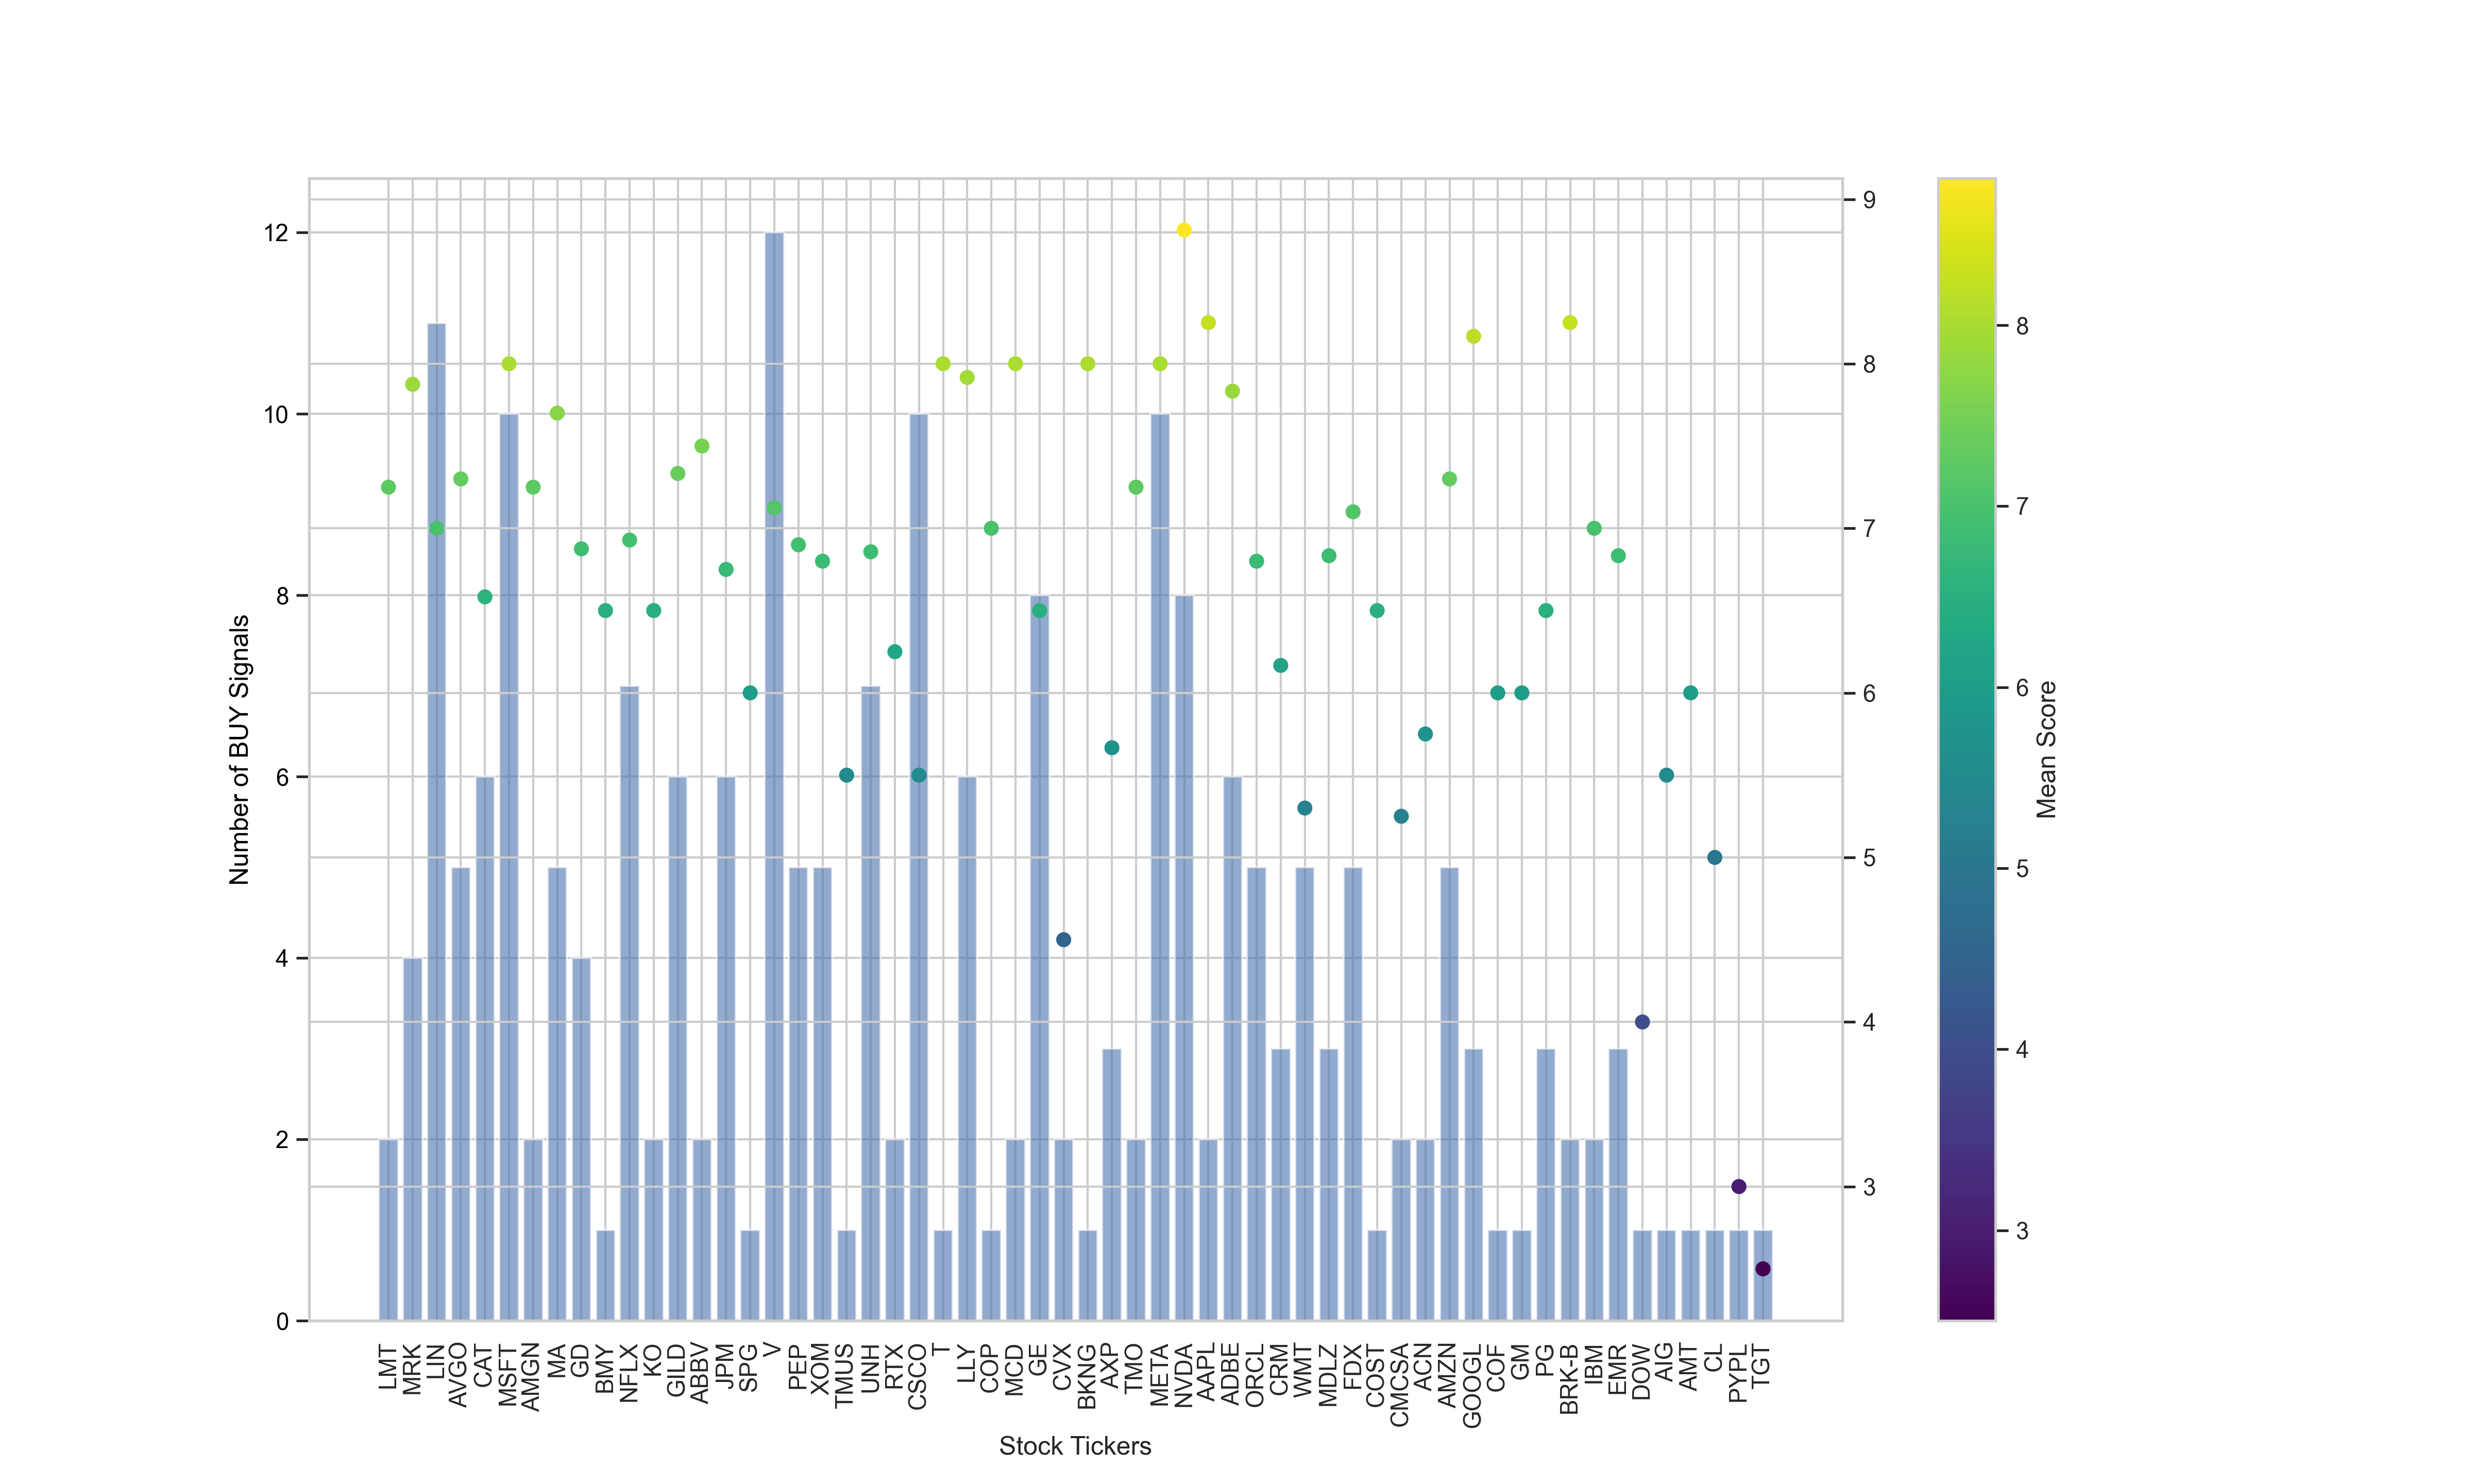Click the "Stock Tickers" axis title
Image resolution: width=2473 pixels, height=1484 pixels.
pos(1075,1446)
